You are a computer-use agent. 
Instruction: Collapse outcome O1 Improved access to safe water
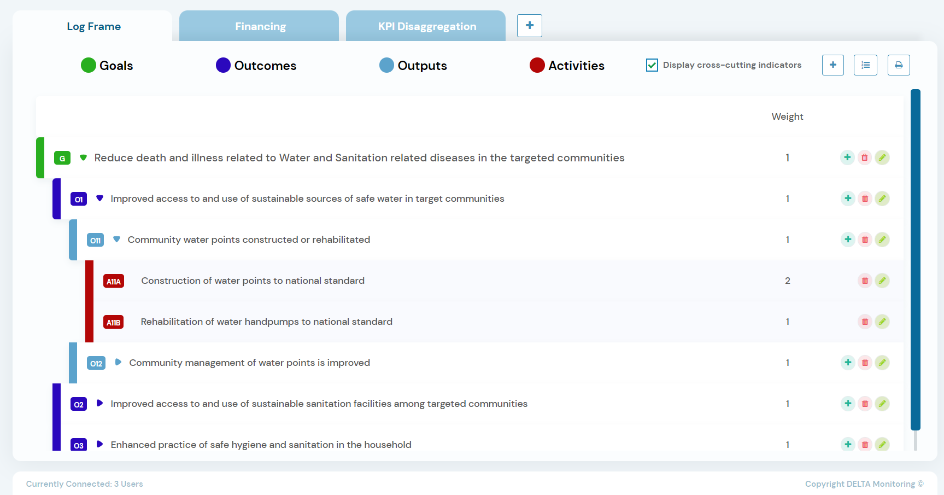[x=99, y=199]
